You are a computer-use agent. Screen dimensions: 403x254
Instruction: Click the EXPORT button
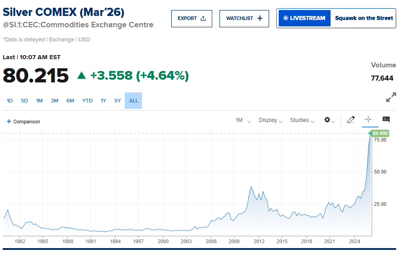click(x=191, y=19)
